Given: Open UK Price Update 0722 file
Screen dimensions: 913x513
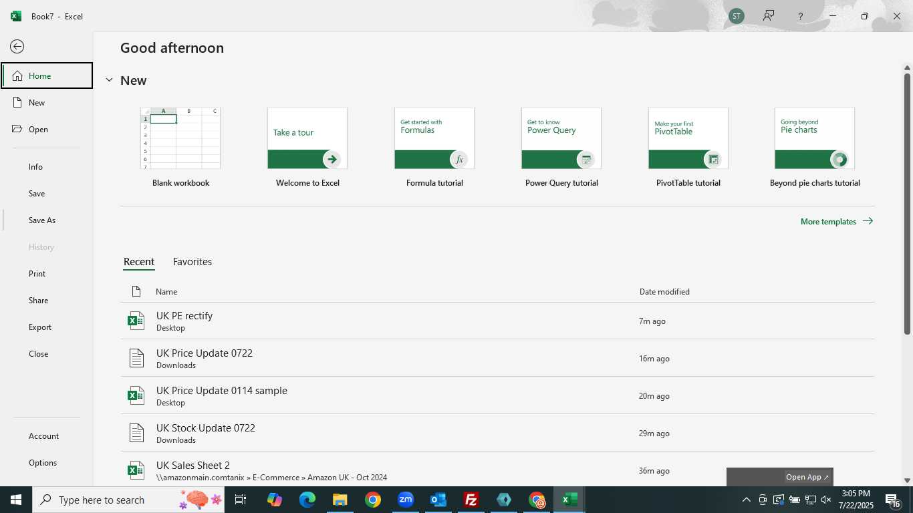Looking at the screenshot, I should (497, 358).
